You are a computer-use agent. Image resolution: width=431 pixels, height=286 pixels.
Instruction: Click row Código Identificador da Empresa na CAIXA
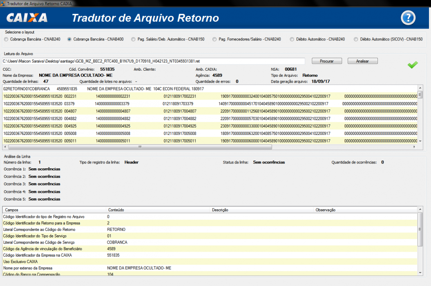pyautogui.click(x=210, y=255)
